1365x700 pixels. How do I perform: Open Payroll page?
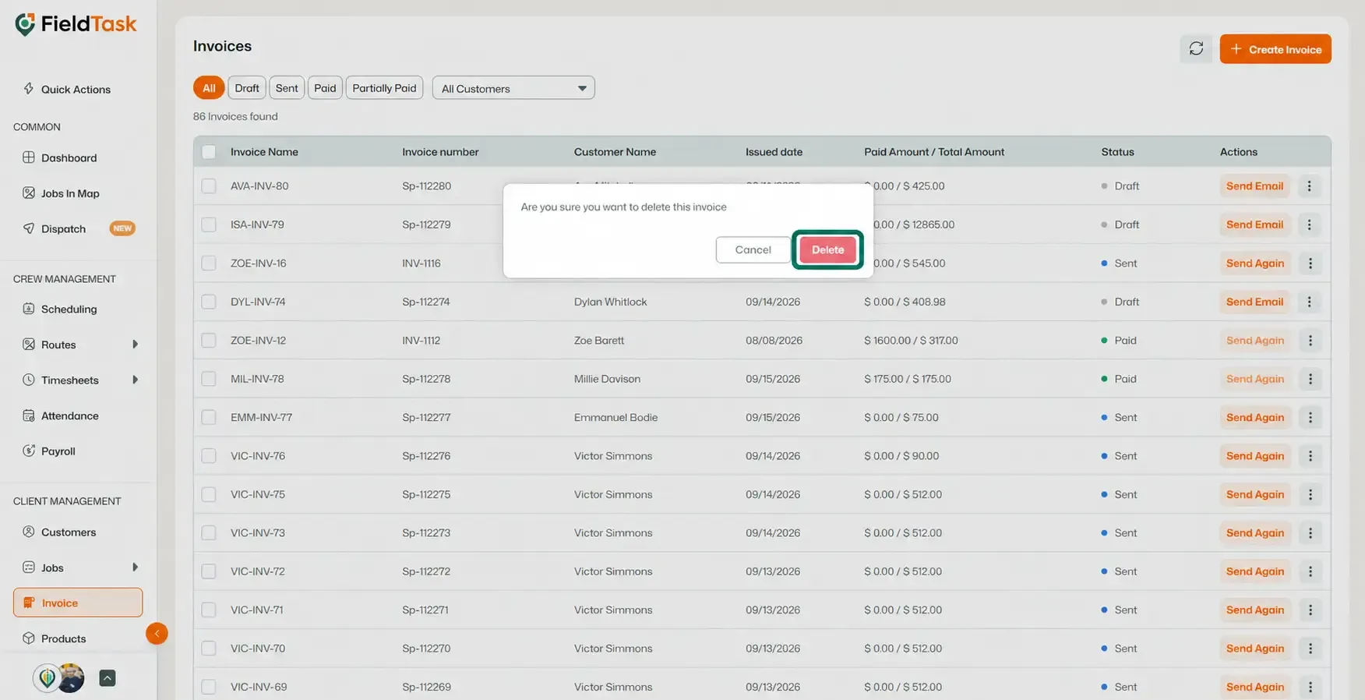[x=58, y=451]
